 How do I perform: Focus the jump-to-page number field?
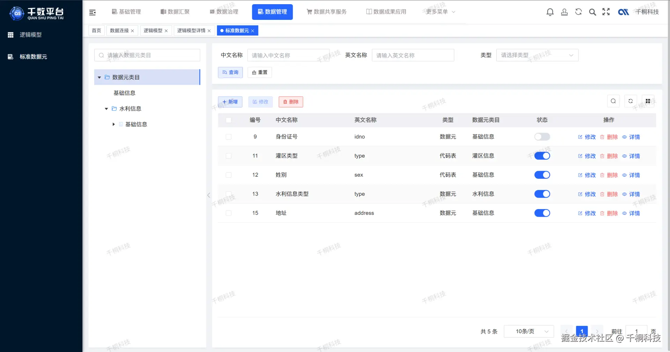coord(636,331)
